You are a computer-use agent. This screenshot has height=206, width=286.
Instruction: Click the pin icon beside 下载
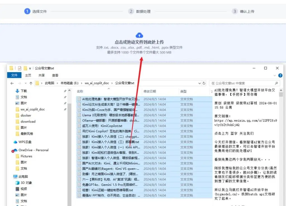(65, 91)
